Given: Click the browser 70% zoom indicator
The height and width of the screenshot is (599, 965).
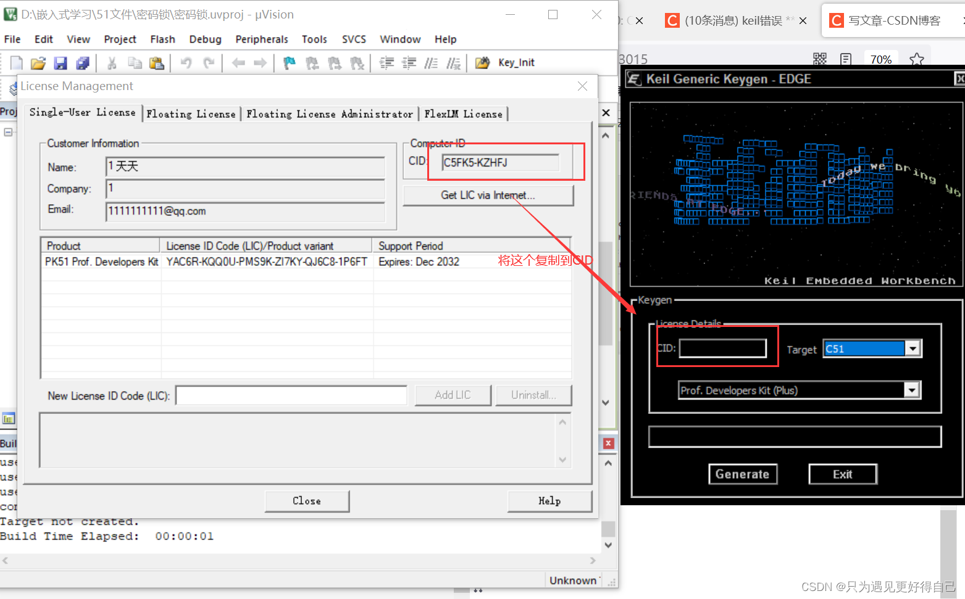Looking at the screenshot, I should coord(880,59).
